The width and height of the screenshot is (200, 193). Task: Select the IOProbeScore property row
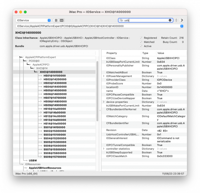tap(144, 84)
